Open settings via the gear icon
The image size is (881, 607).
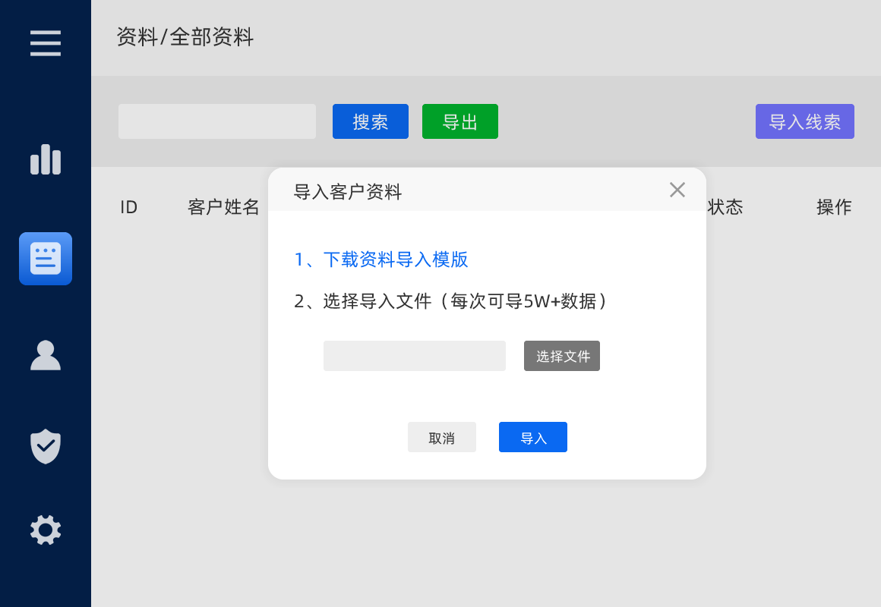pyautogui.click(x=46, y=530)
